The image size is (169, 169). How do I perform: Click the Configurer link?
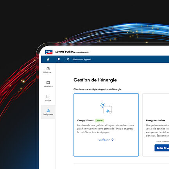(x=104, y=140)
